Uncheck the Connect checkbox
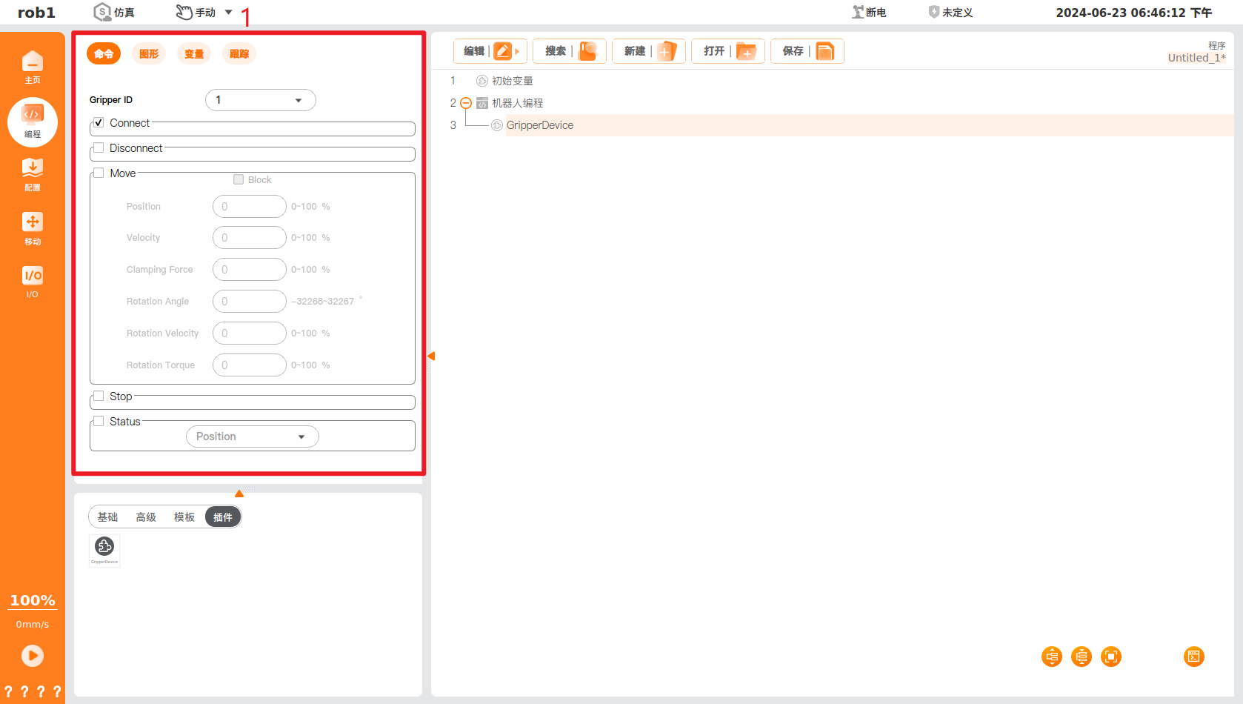 point(99,122)
